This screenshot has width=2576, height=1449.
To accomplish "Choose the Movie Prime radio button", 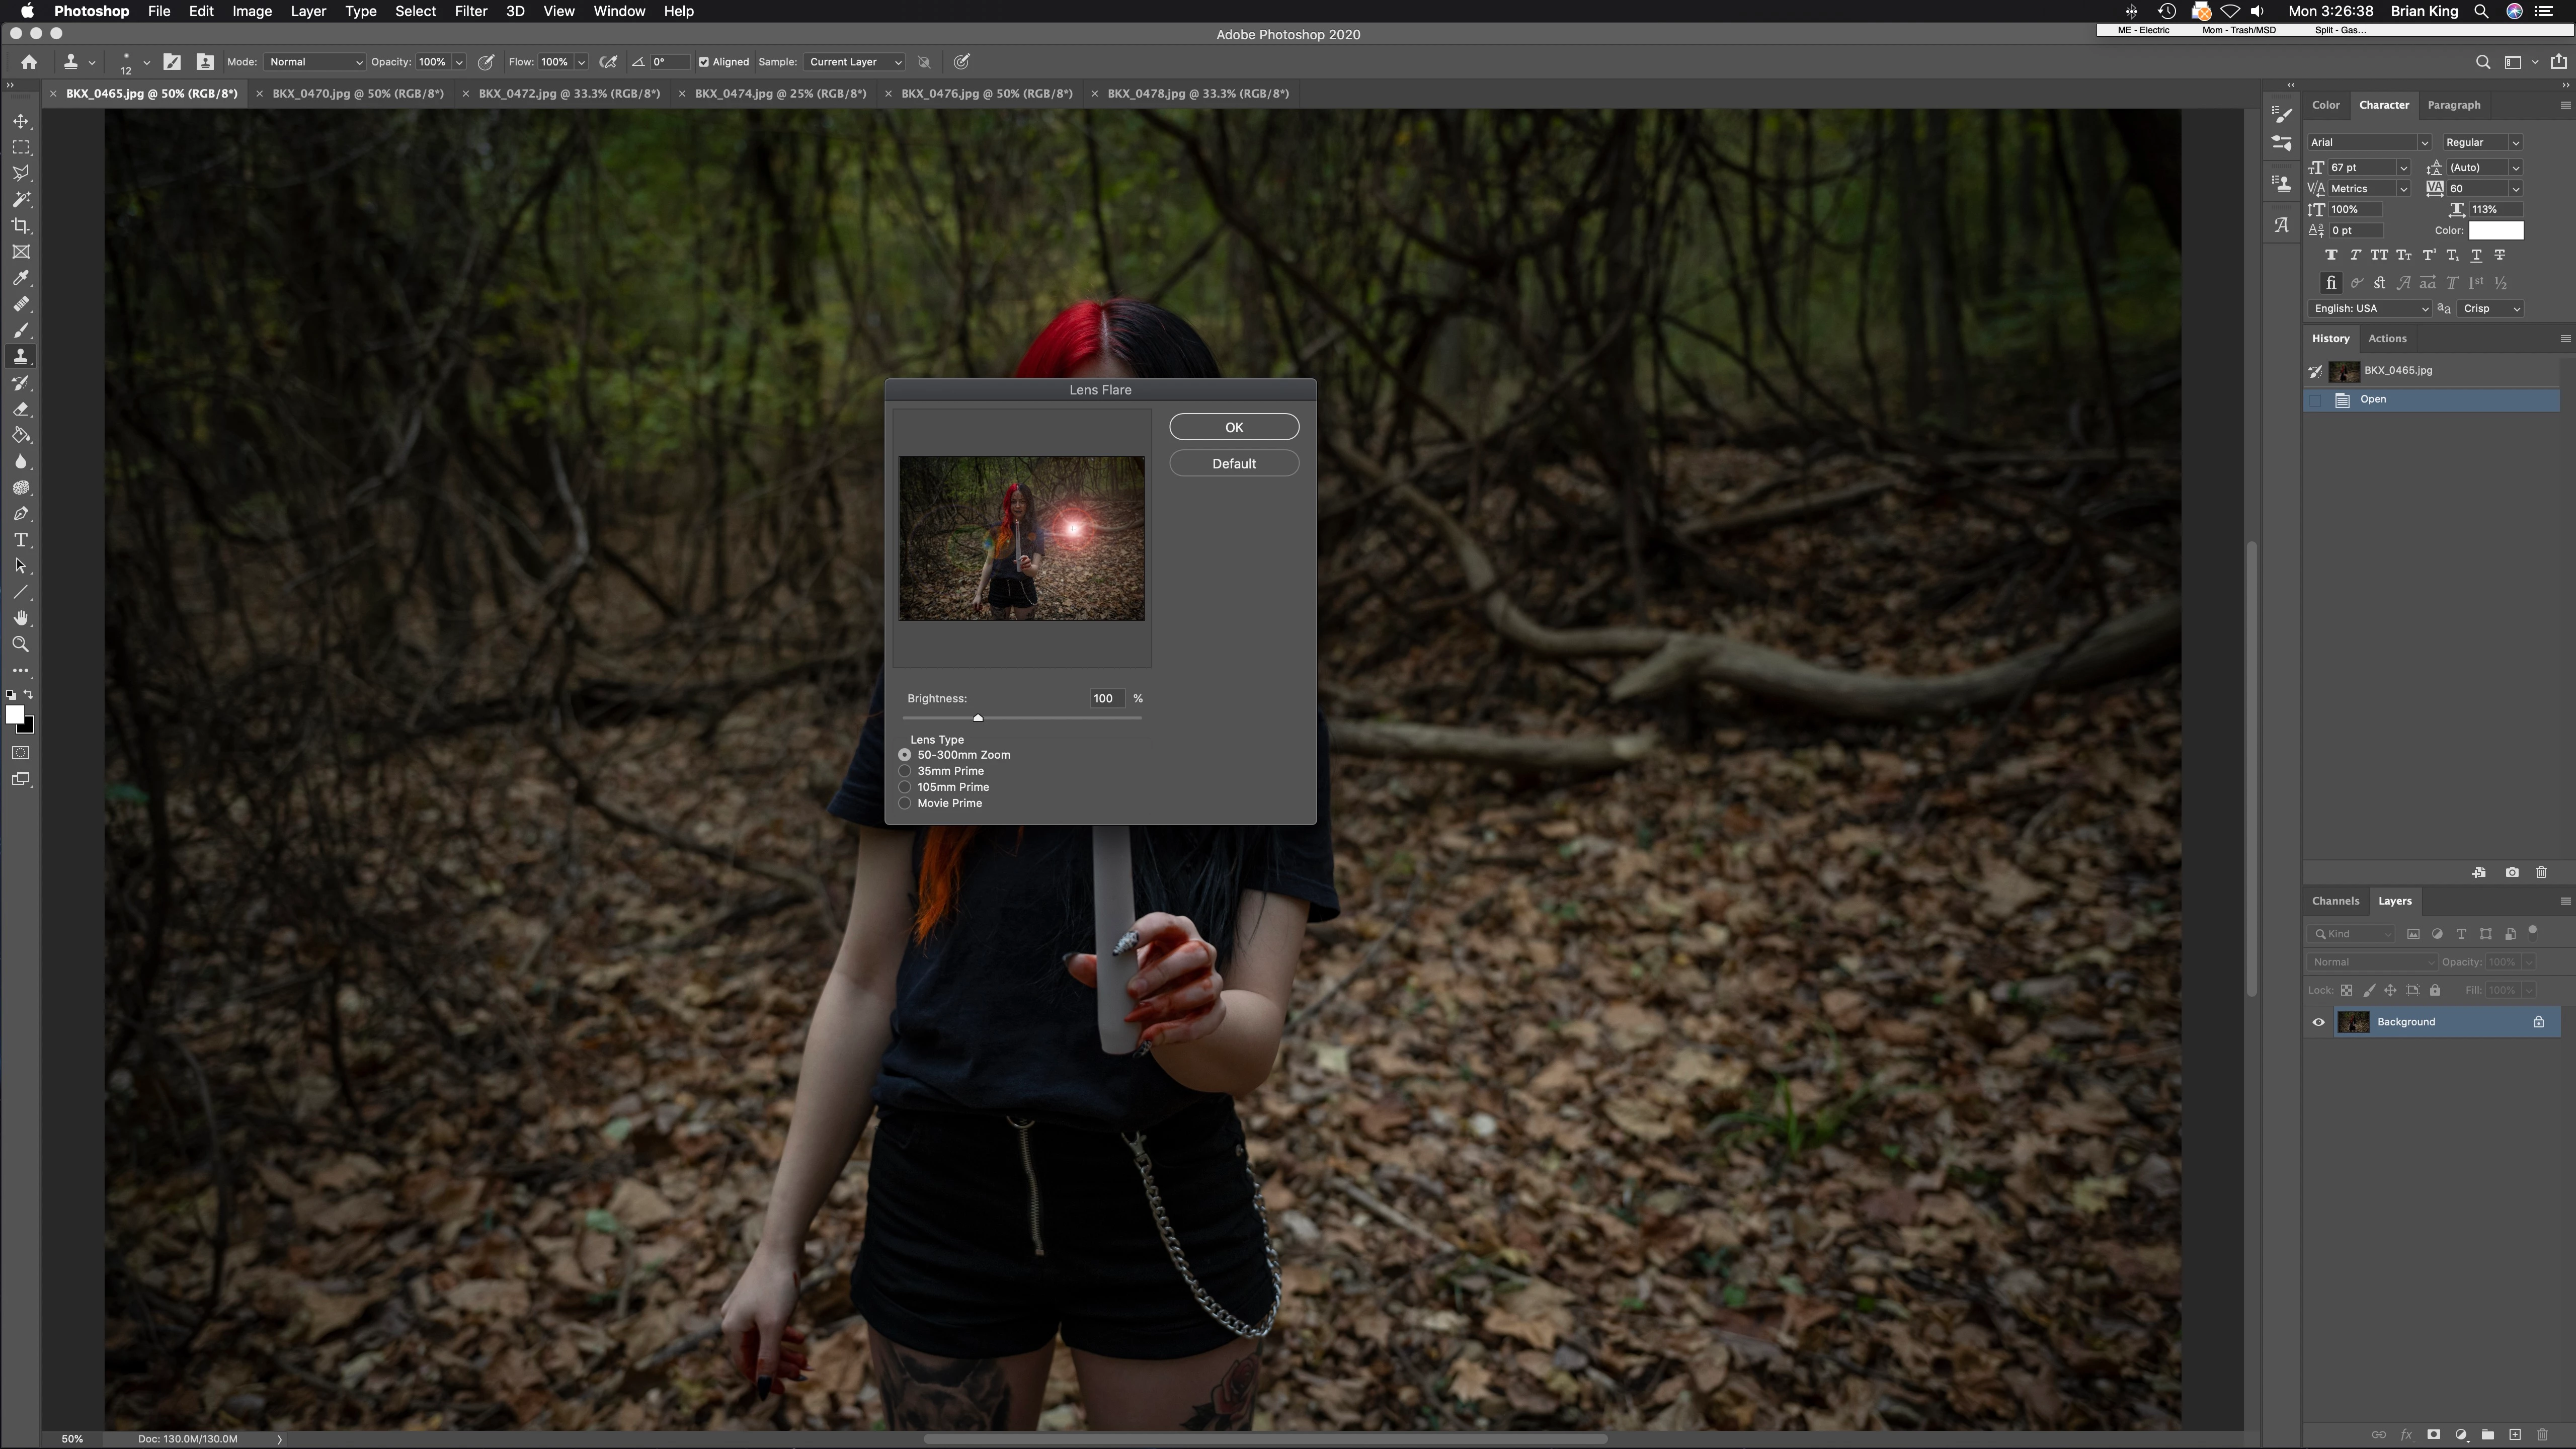I will 905,803.
